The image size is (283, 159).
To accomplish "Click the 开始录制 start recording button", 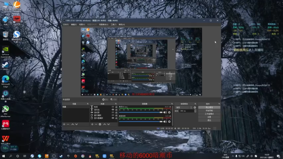I will [209, 111].
